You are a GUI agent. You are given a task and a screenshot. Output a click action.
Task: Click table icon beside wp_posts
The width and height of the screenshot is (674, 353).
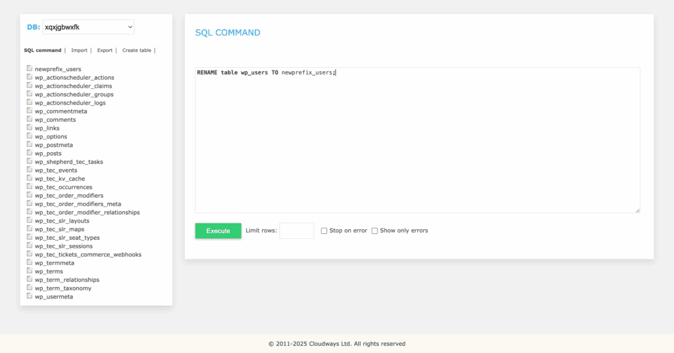click(29, 153)
